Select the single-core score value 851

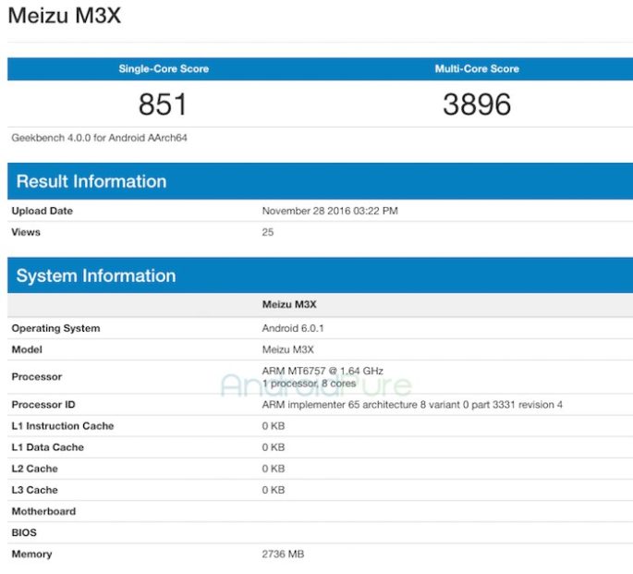click(163, 104)
